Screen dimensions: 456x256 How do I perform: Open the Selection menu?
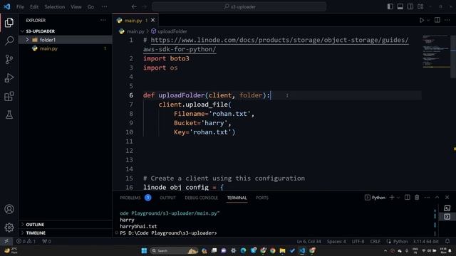54,6
